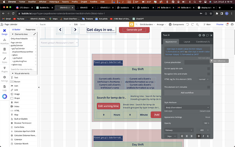Click the Edit working time button
Viewport: 235px width, 147px height.
coord(108,106)
